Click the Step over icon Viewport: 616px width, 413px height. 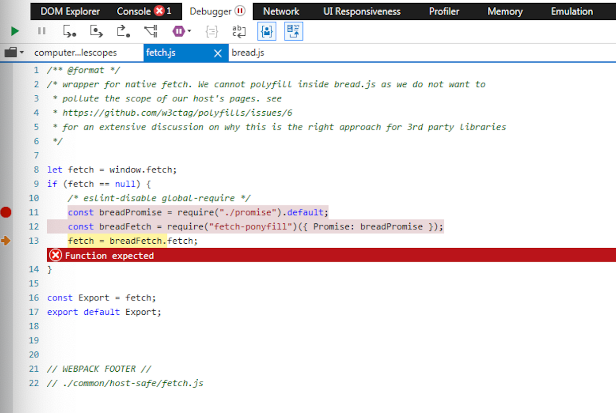pyautogui.click(x=96, y=31)
